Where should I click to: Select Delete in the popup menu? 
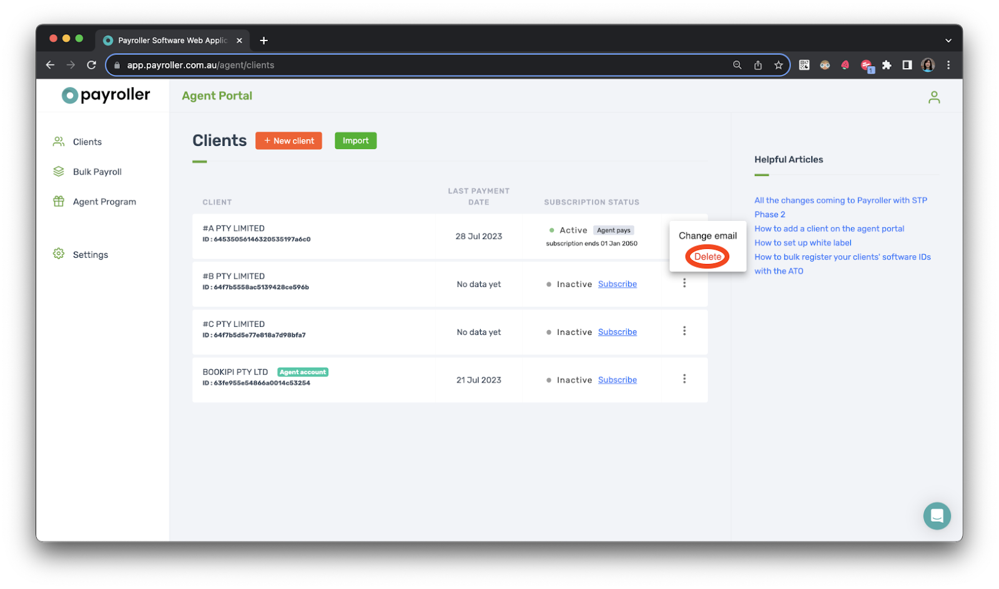click(707, 257)
